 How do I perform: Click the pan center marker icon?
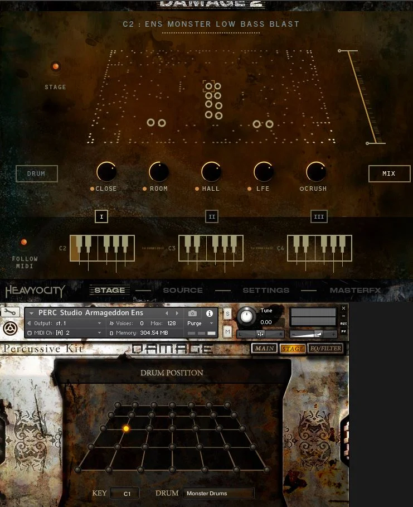260,334
